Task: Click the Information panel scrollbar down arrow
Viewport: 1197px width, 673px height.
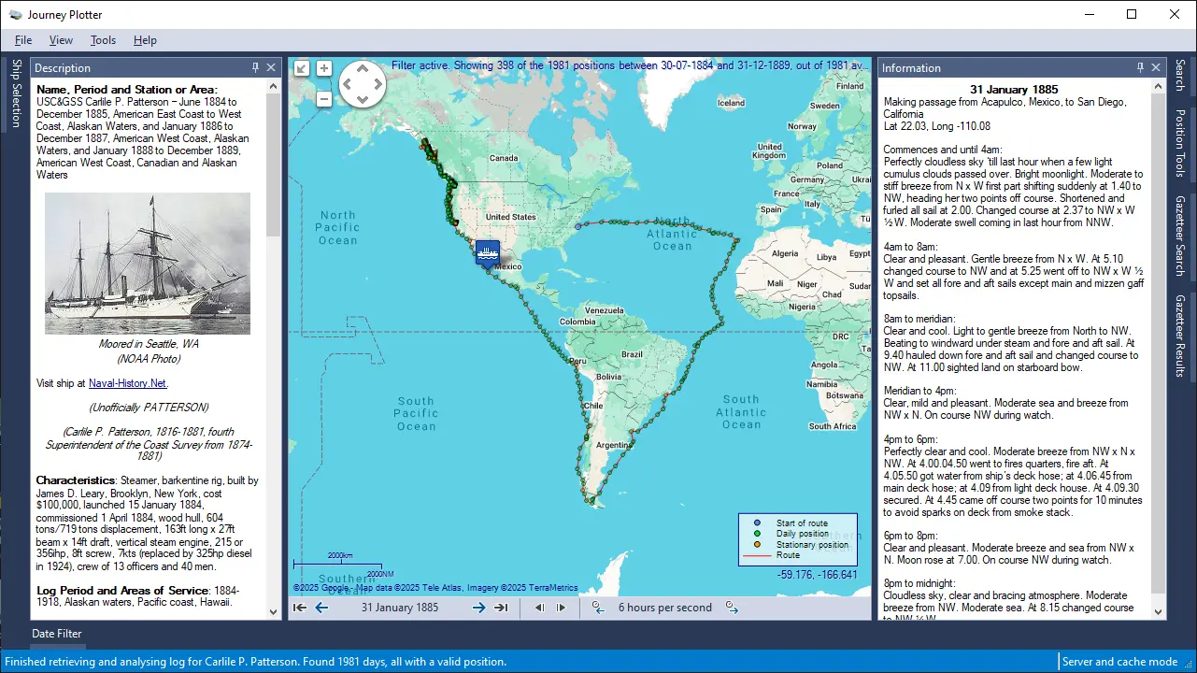Action: 1159,612
